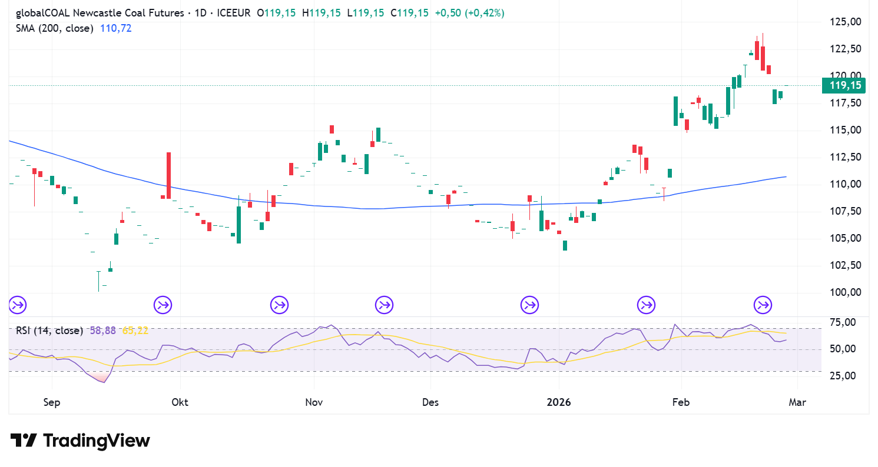Open the rollover marker just before Okt

point(163,305)
